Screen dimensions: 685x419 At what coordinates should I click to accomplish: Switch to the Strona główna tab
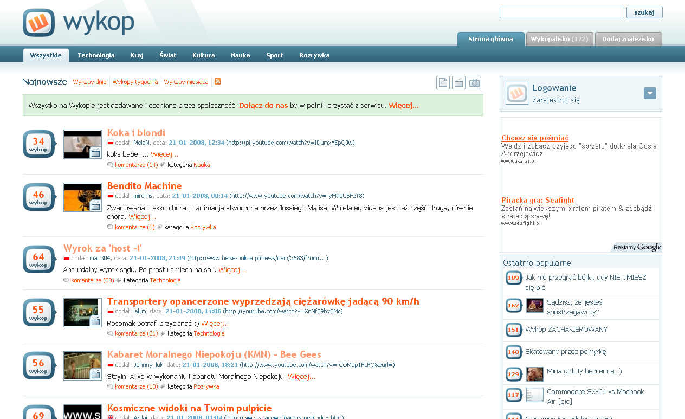[490, 39]
